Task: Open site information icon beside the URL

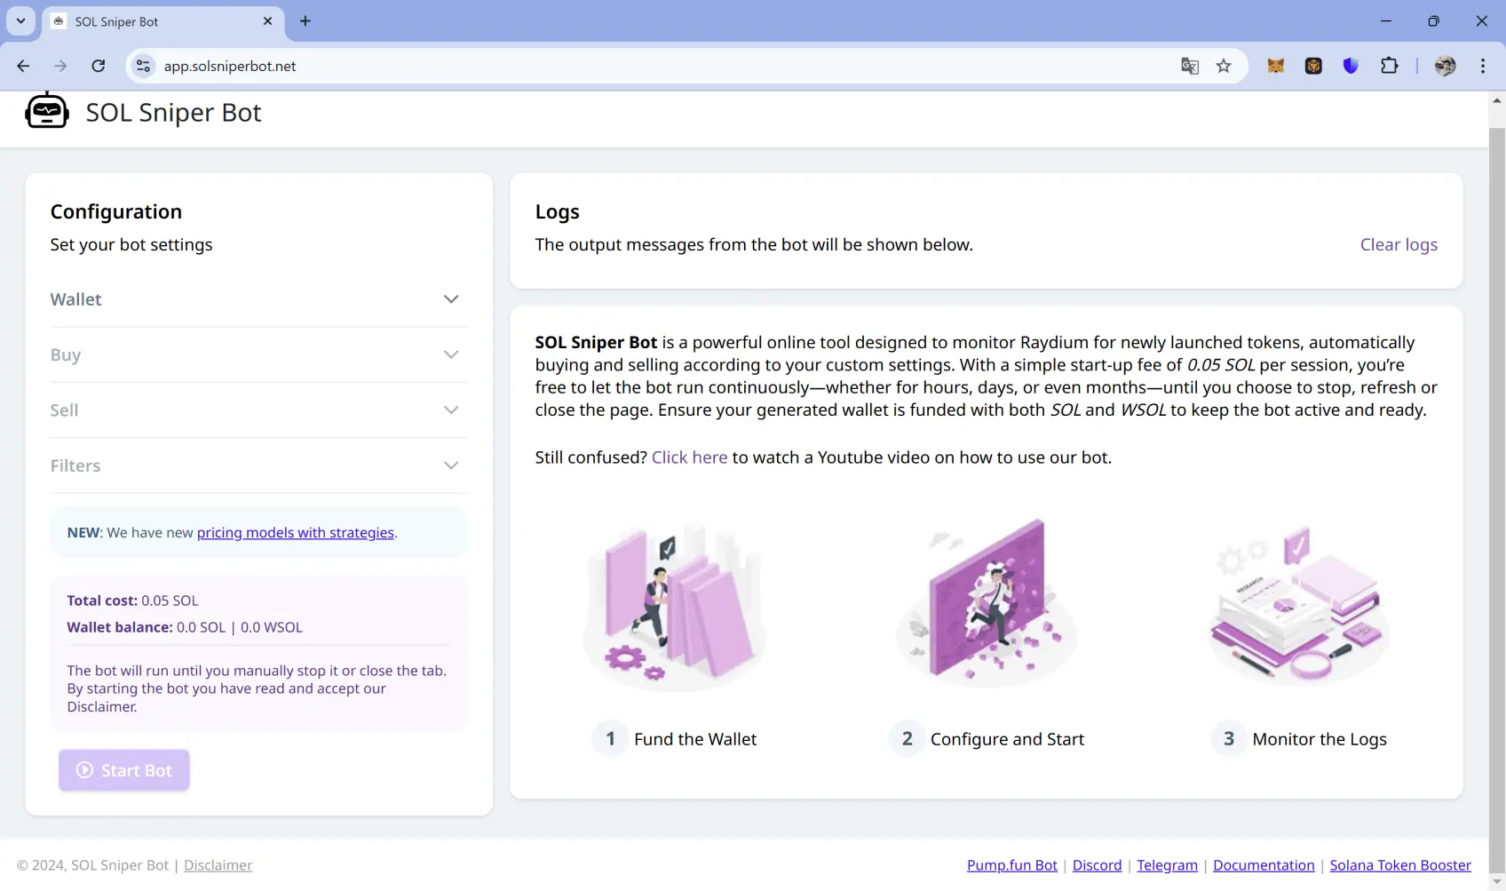Action: [142, 66]
